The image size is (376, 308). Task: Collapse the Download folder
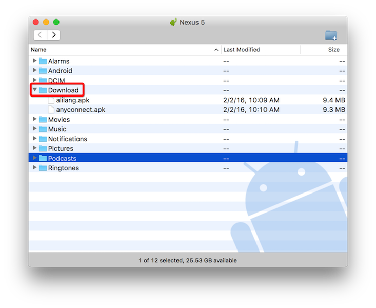[x=35, y=90]
